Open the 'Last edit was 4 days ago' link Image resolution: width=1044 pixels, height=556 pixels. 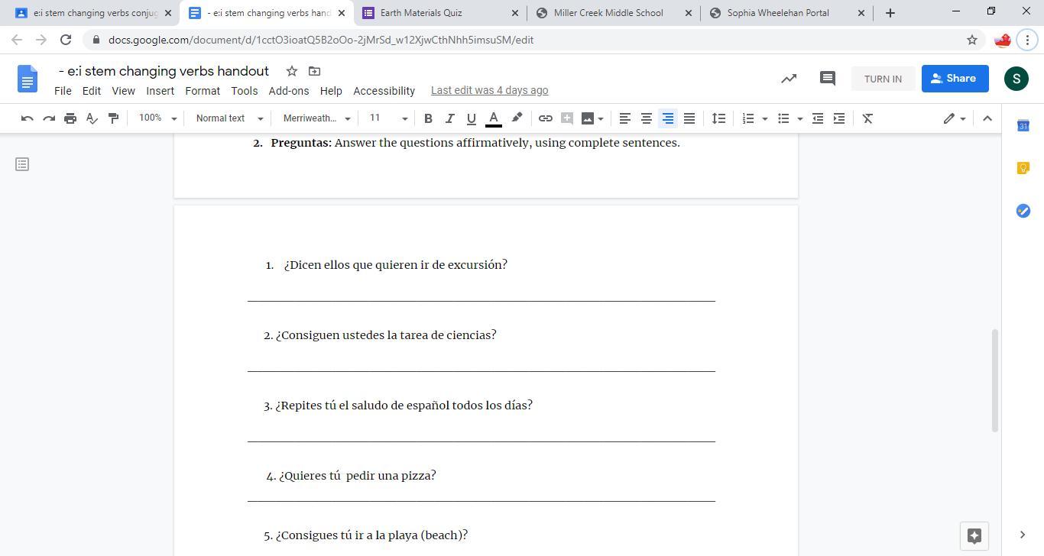point(489,91)
